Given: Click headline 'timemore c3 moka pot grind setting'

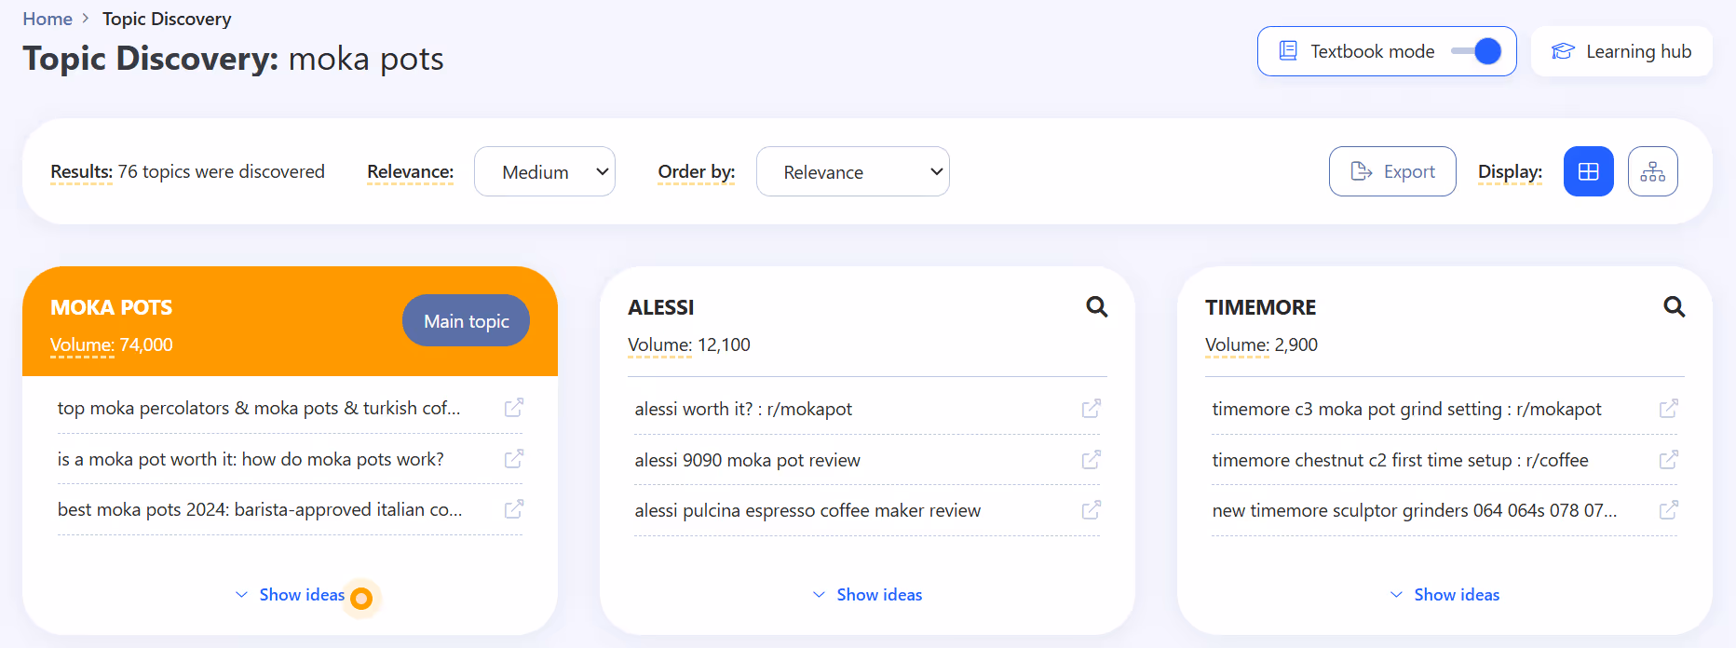Looking at the screenshot, I should tap(1406, 409).
